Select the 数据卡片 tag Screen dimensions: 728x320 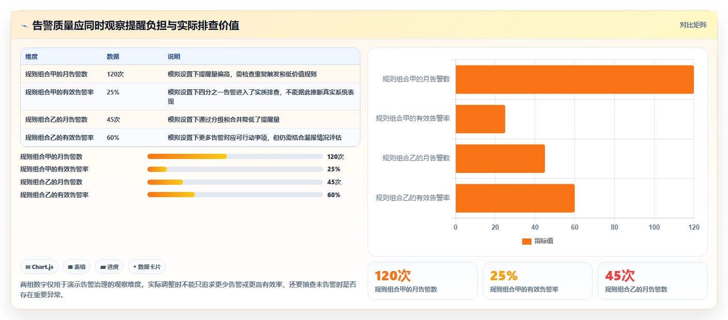[x=147, y=267]
